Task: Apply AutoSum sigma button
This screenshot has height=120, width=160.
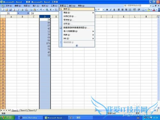Action: [51, 10]
